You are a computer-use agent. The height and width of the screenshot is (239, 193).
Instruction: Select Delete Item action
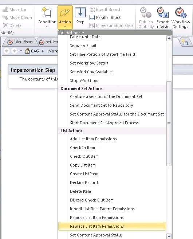coord(80,191)
